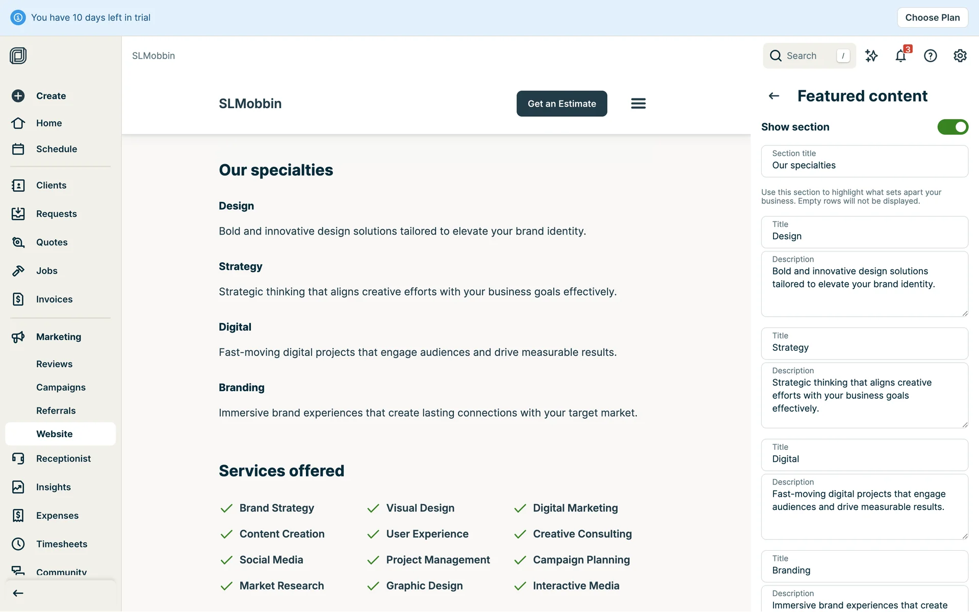Expand the Marketing sidebar group
The width and height of the screenshot is (979, 612).
58,337
